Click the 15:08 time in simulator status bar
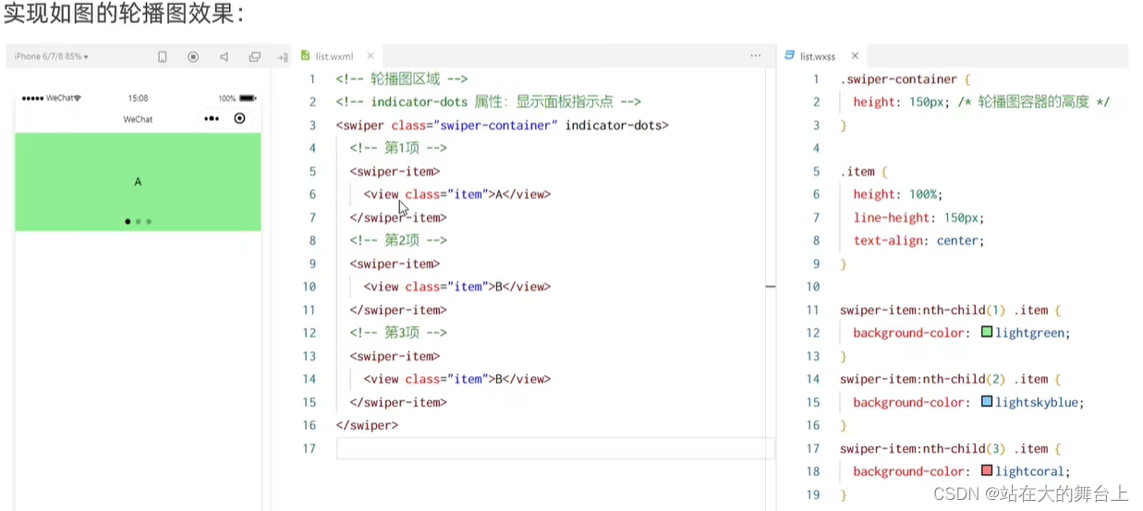The height and width of the screenshot is (511, 1143). (x=138, y=98)
